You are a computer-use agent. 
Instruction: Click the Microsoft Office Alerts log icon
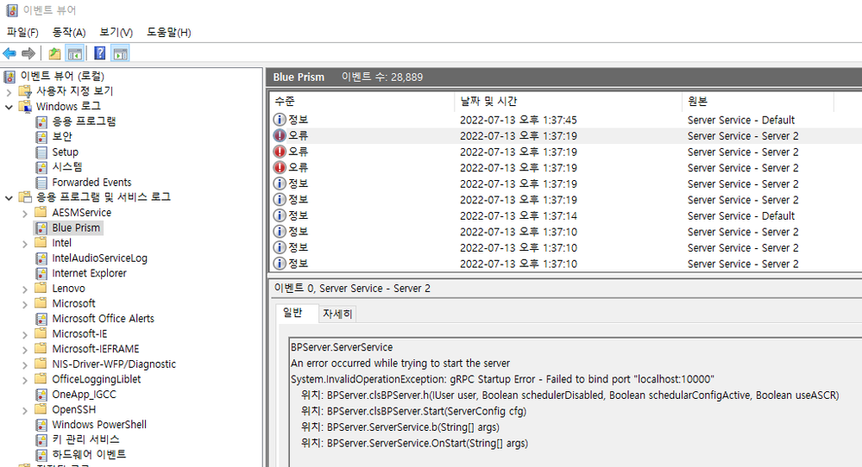point(41,319)
